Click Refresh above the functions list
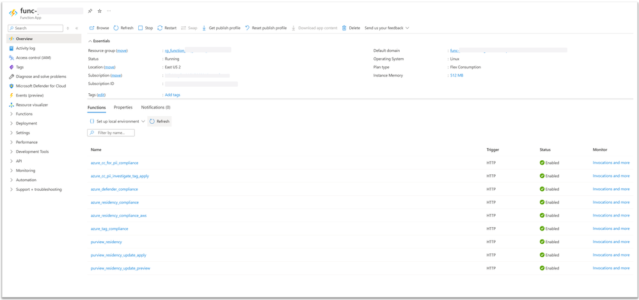This screenshot has height=300, width=639. click(x=159, y=121)
